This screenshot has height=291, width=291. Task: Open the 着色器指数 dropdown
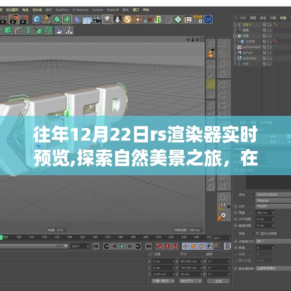273,269
